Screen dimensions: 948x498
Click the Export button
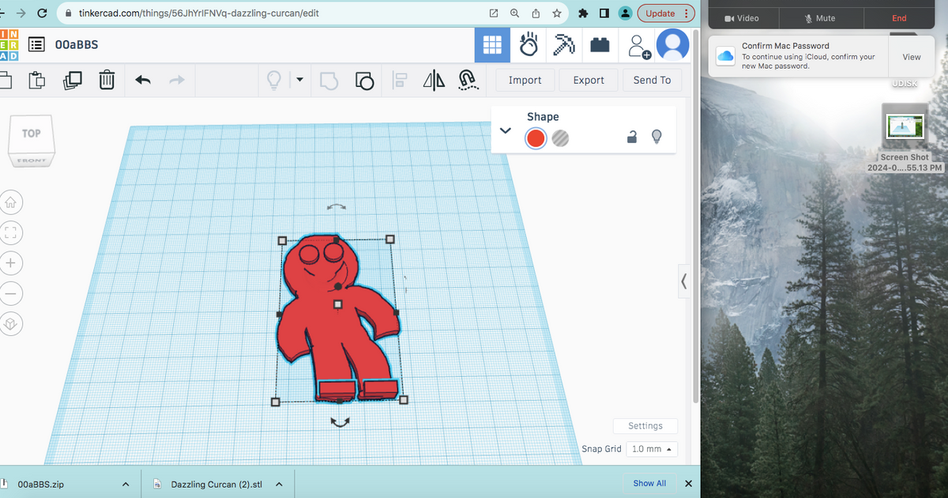tap(589, 80)
